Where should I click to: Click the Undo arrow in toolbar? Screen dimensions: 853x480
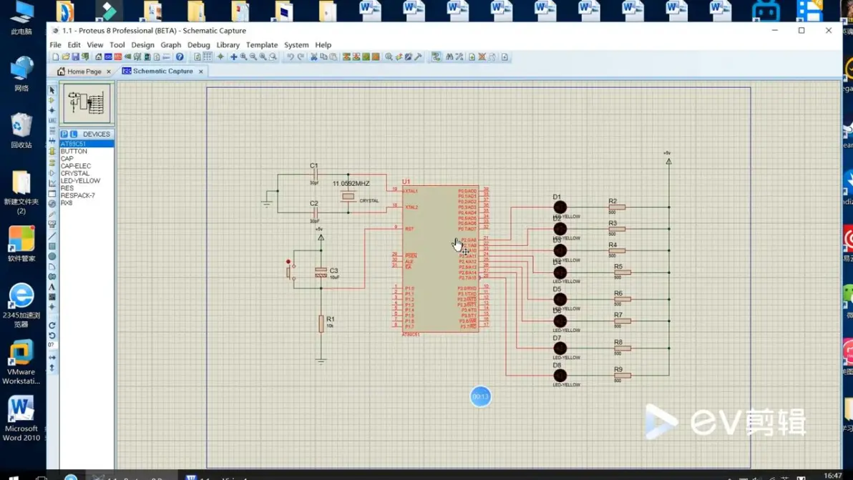291,57
